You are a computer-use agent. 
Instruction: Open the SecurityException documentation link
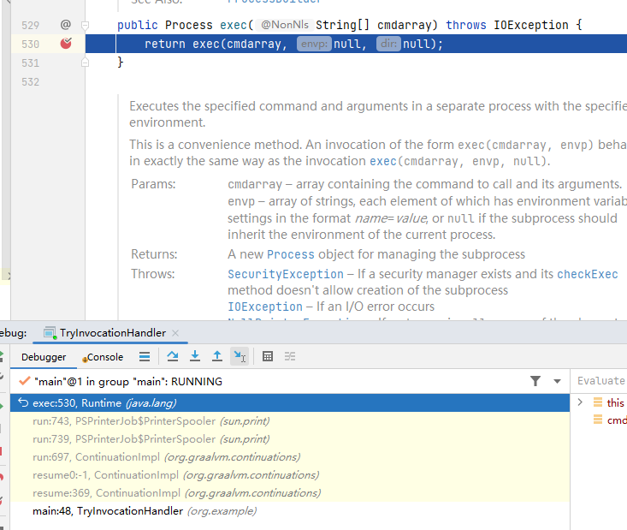click(285, 274)
